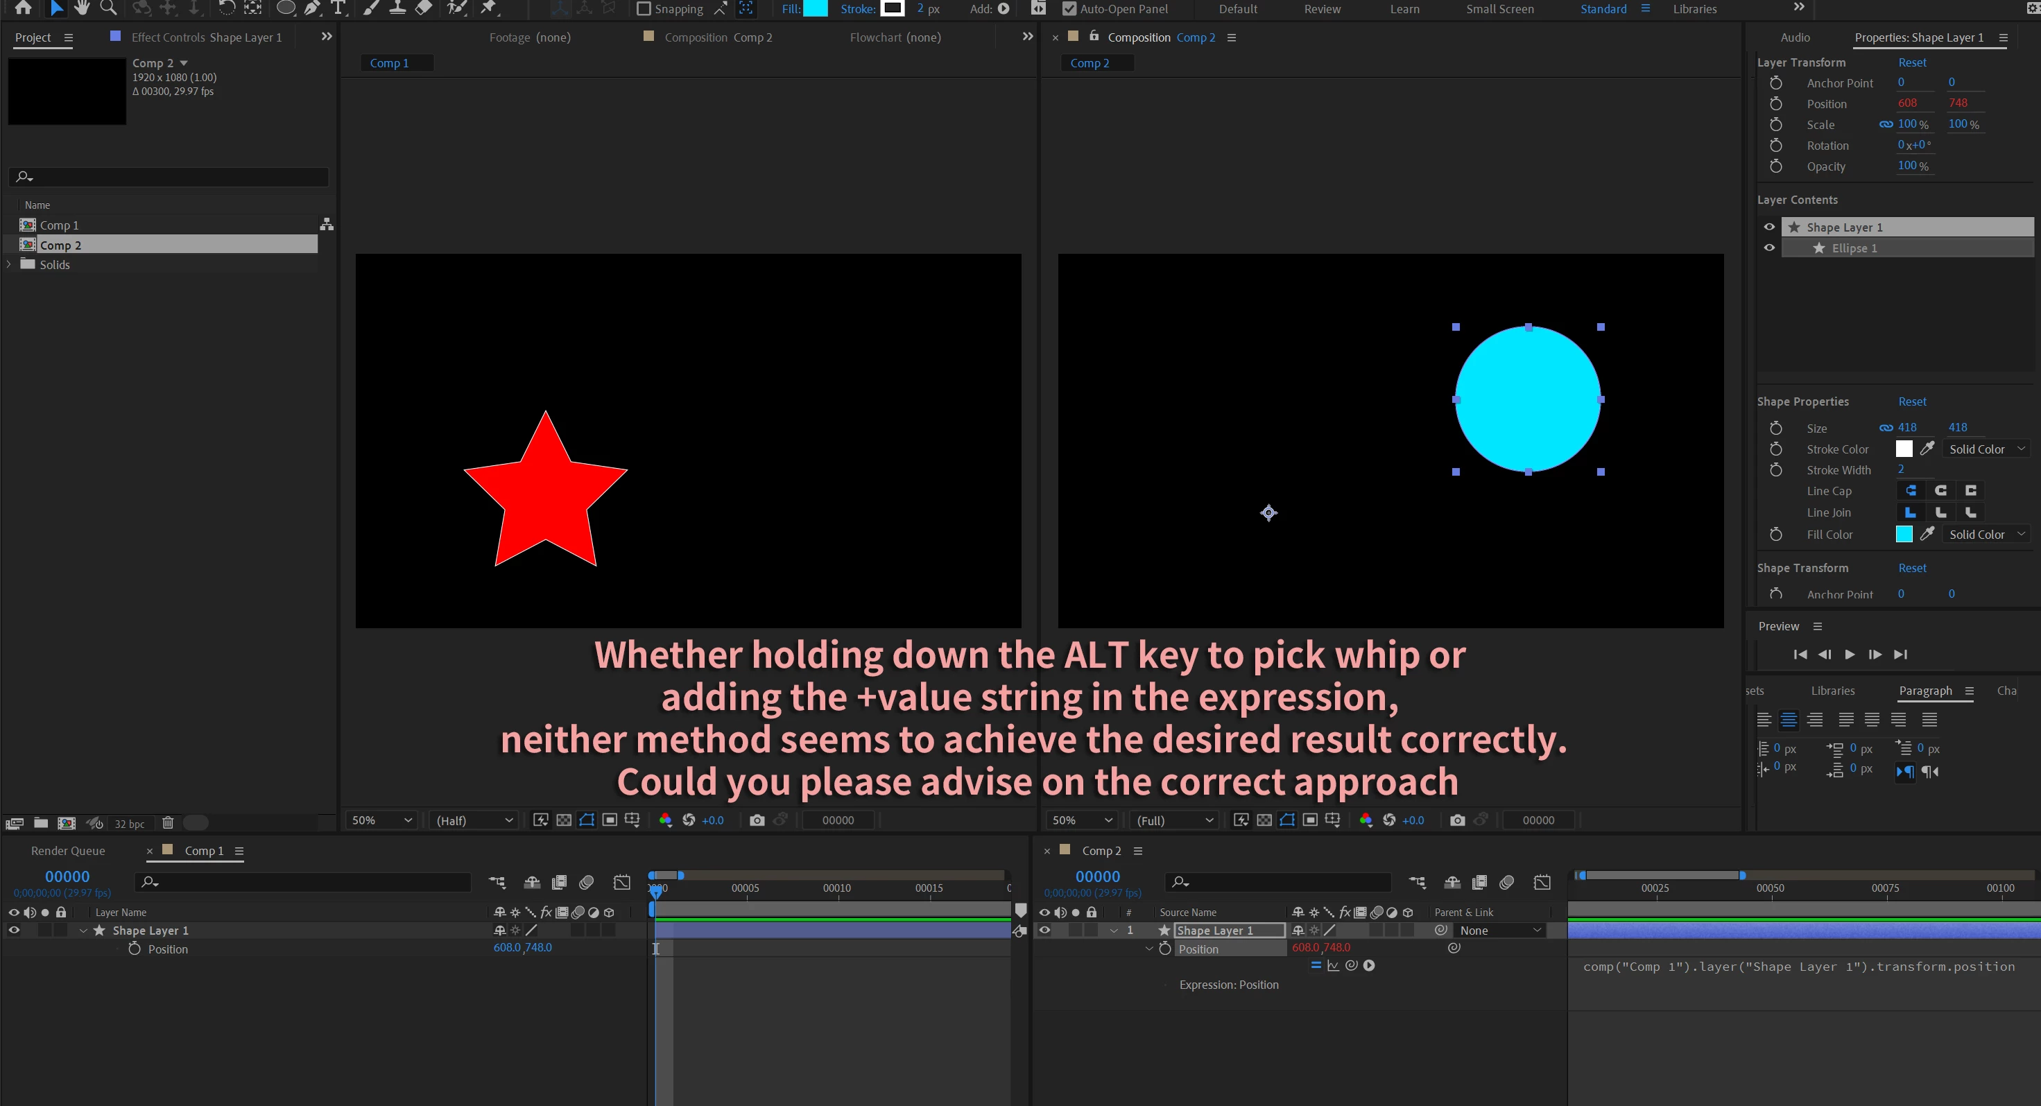Delete selected project item using trash icon

[x=168, y=823]
